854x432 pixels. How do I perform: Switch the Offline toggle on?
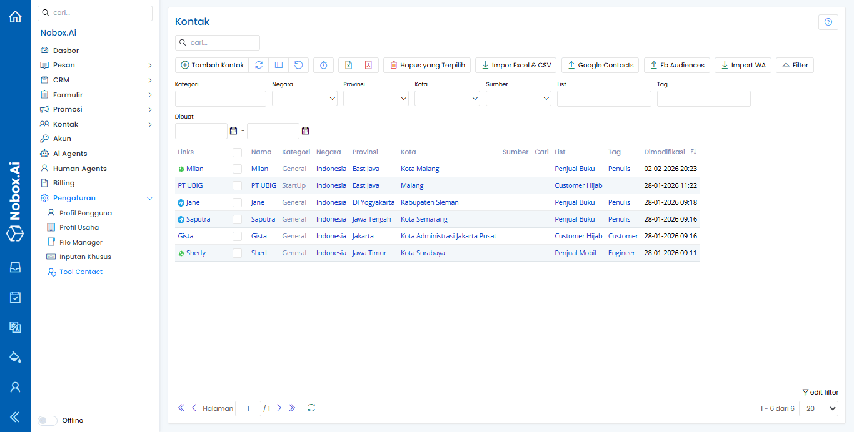coord(47,420)
